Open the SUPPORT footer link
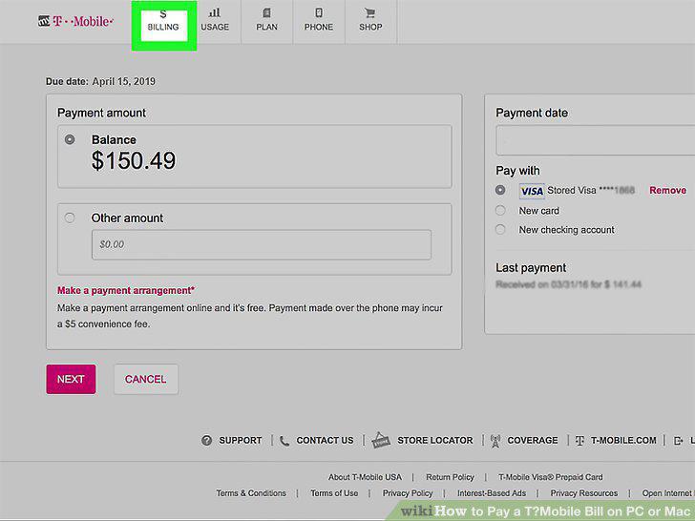The image size is (695, 521). [241, 441]
